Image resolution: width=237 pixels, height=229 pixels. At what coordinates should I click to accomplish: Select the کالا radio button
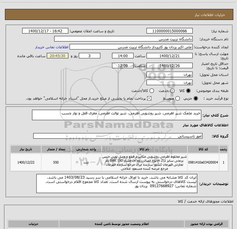[188, 91]
